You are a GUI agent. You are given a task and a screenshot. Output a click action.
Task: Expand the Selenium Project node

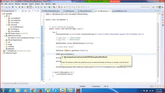[x=2, y=53]
